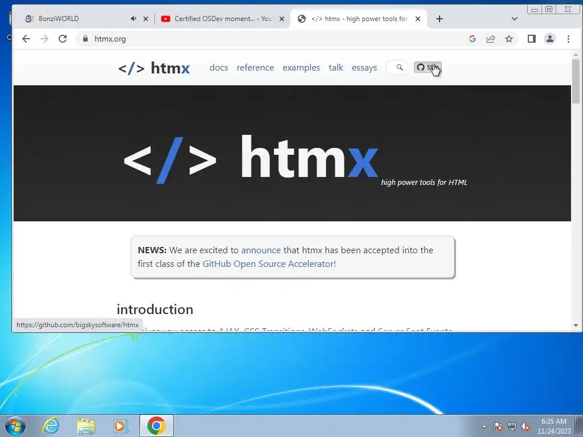
Task: Open Chrome side panel
Action: point(531,39)
